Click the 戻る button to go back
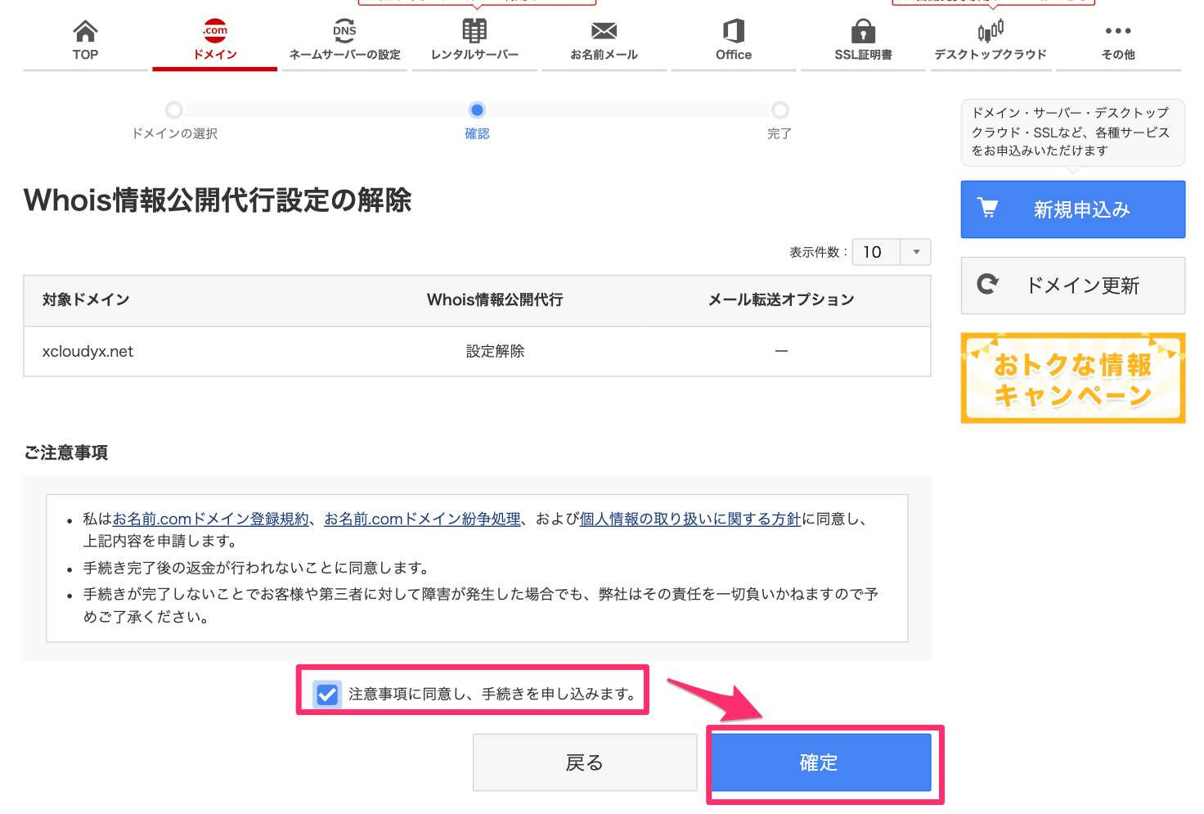1204x814 pixels. 584,762
